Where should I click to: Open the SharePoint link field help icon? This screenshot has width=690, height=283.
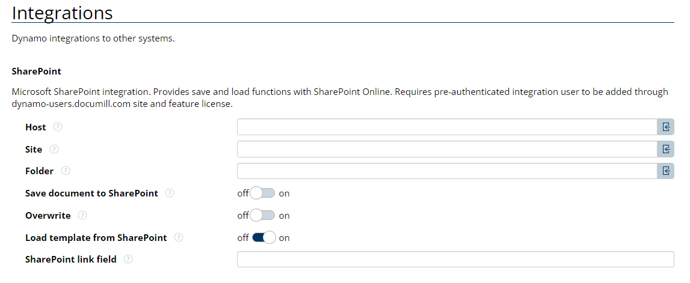click(128, 260)
